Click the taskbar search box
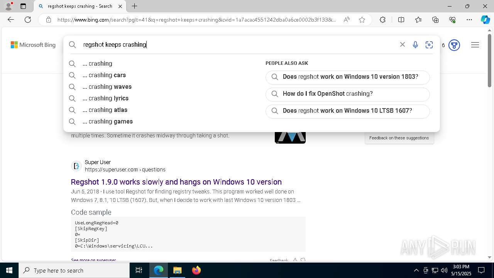This screenshot has height=278, width=494. coord(74,270)
